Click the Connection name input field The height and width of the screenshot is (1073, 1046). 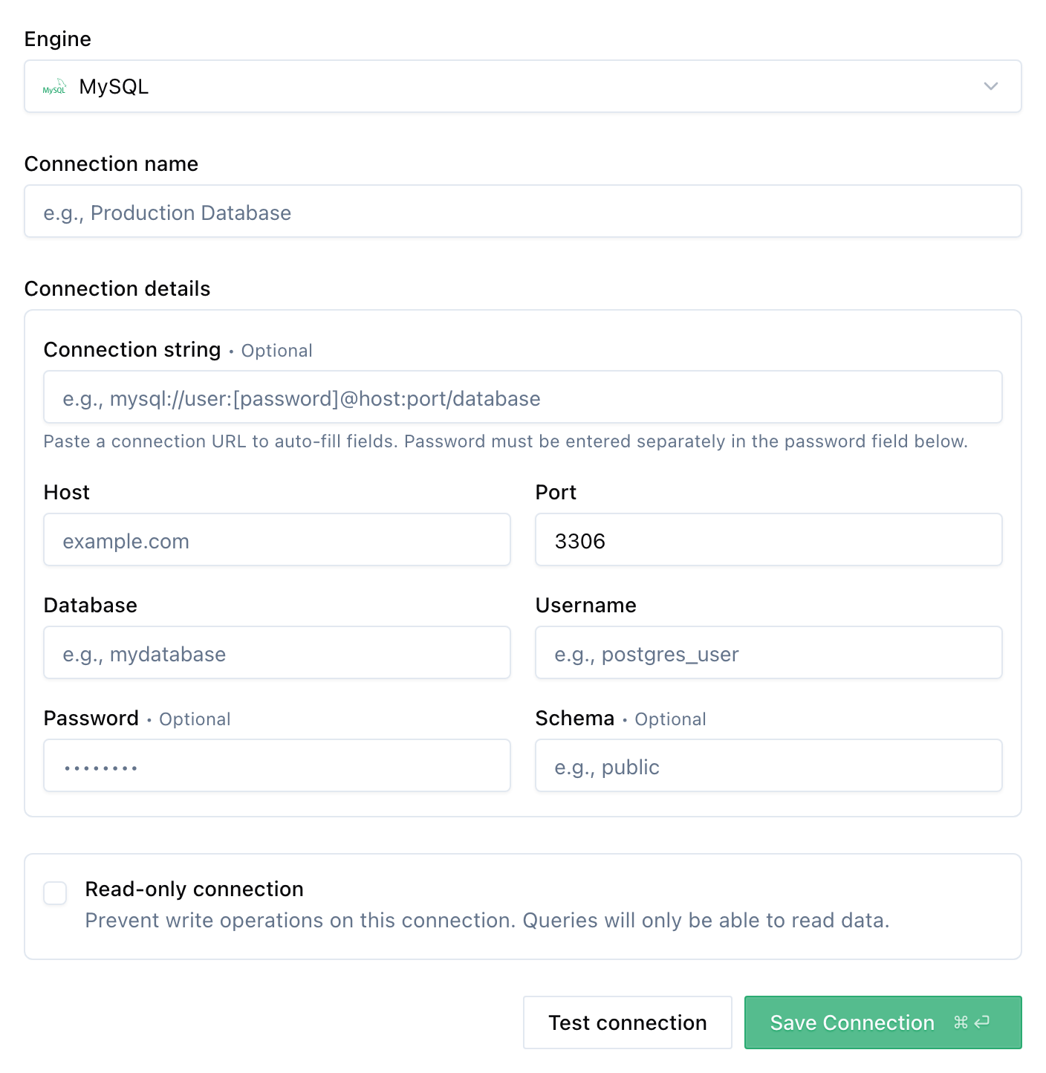pyautogui.click(x=522, y=211)
